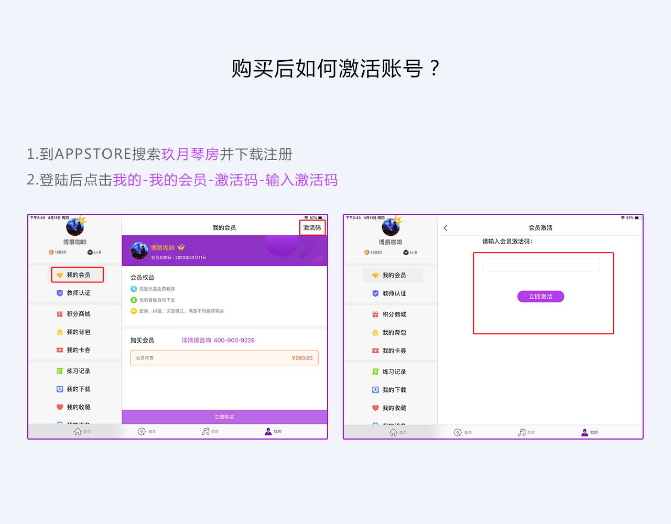Tap 详情请咨询 400-900-9229 hotline link
Image resolution: width=671 pixels, height=524 pixels.
click(x=218, y=340)
